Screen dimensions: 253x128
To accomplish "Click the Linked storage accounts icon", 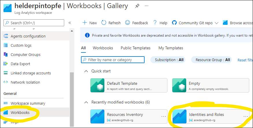I will pos(6,73).
